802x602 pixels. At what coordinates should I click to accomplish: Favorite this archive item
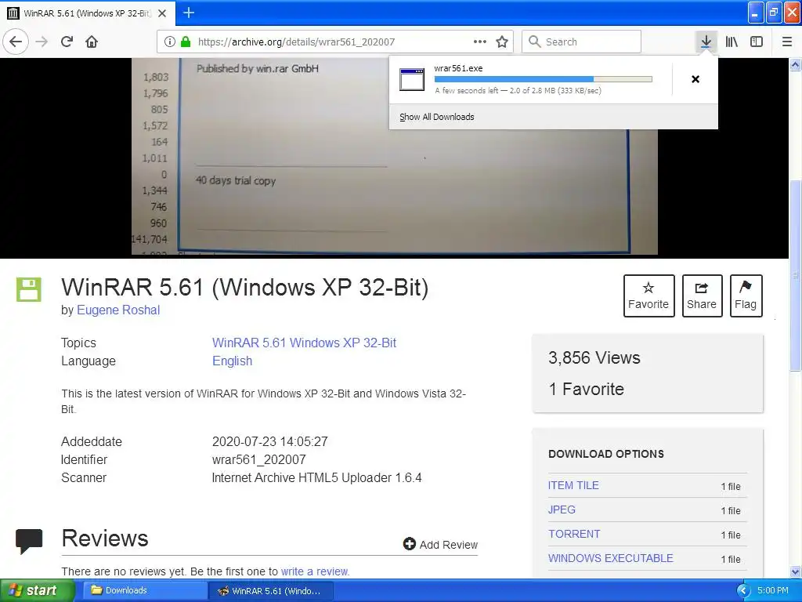pyautogui.click(x=648, y=296)
